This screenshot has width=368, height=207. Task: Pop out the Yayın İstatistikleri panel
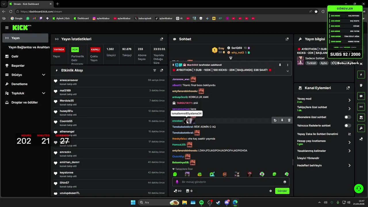pyautogui.click(x=162, y=39)
